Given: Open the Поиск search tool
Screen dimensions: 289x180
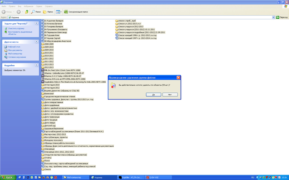Looking at the screenshot, I should click(x=36, y=12).
